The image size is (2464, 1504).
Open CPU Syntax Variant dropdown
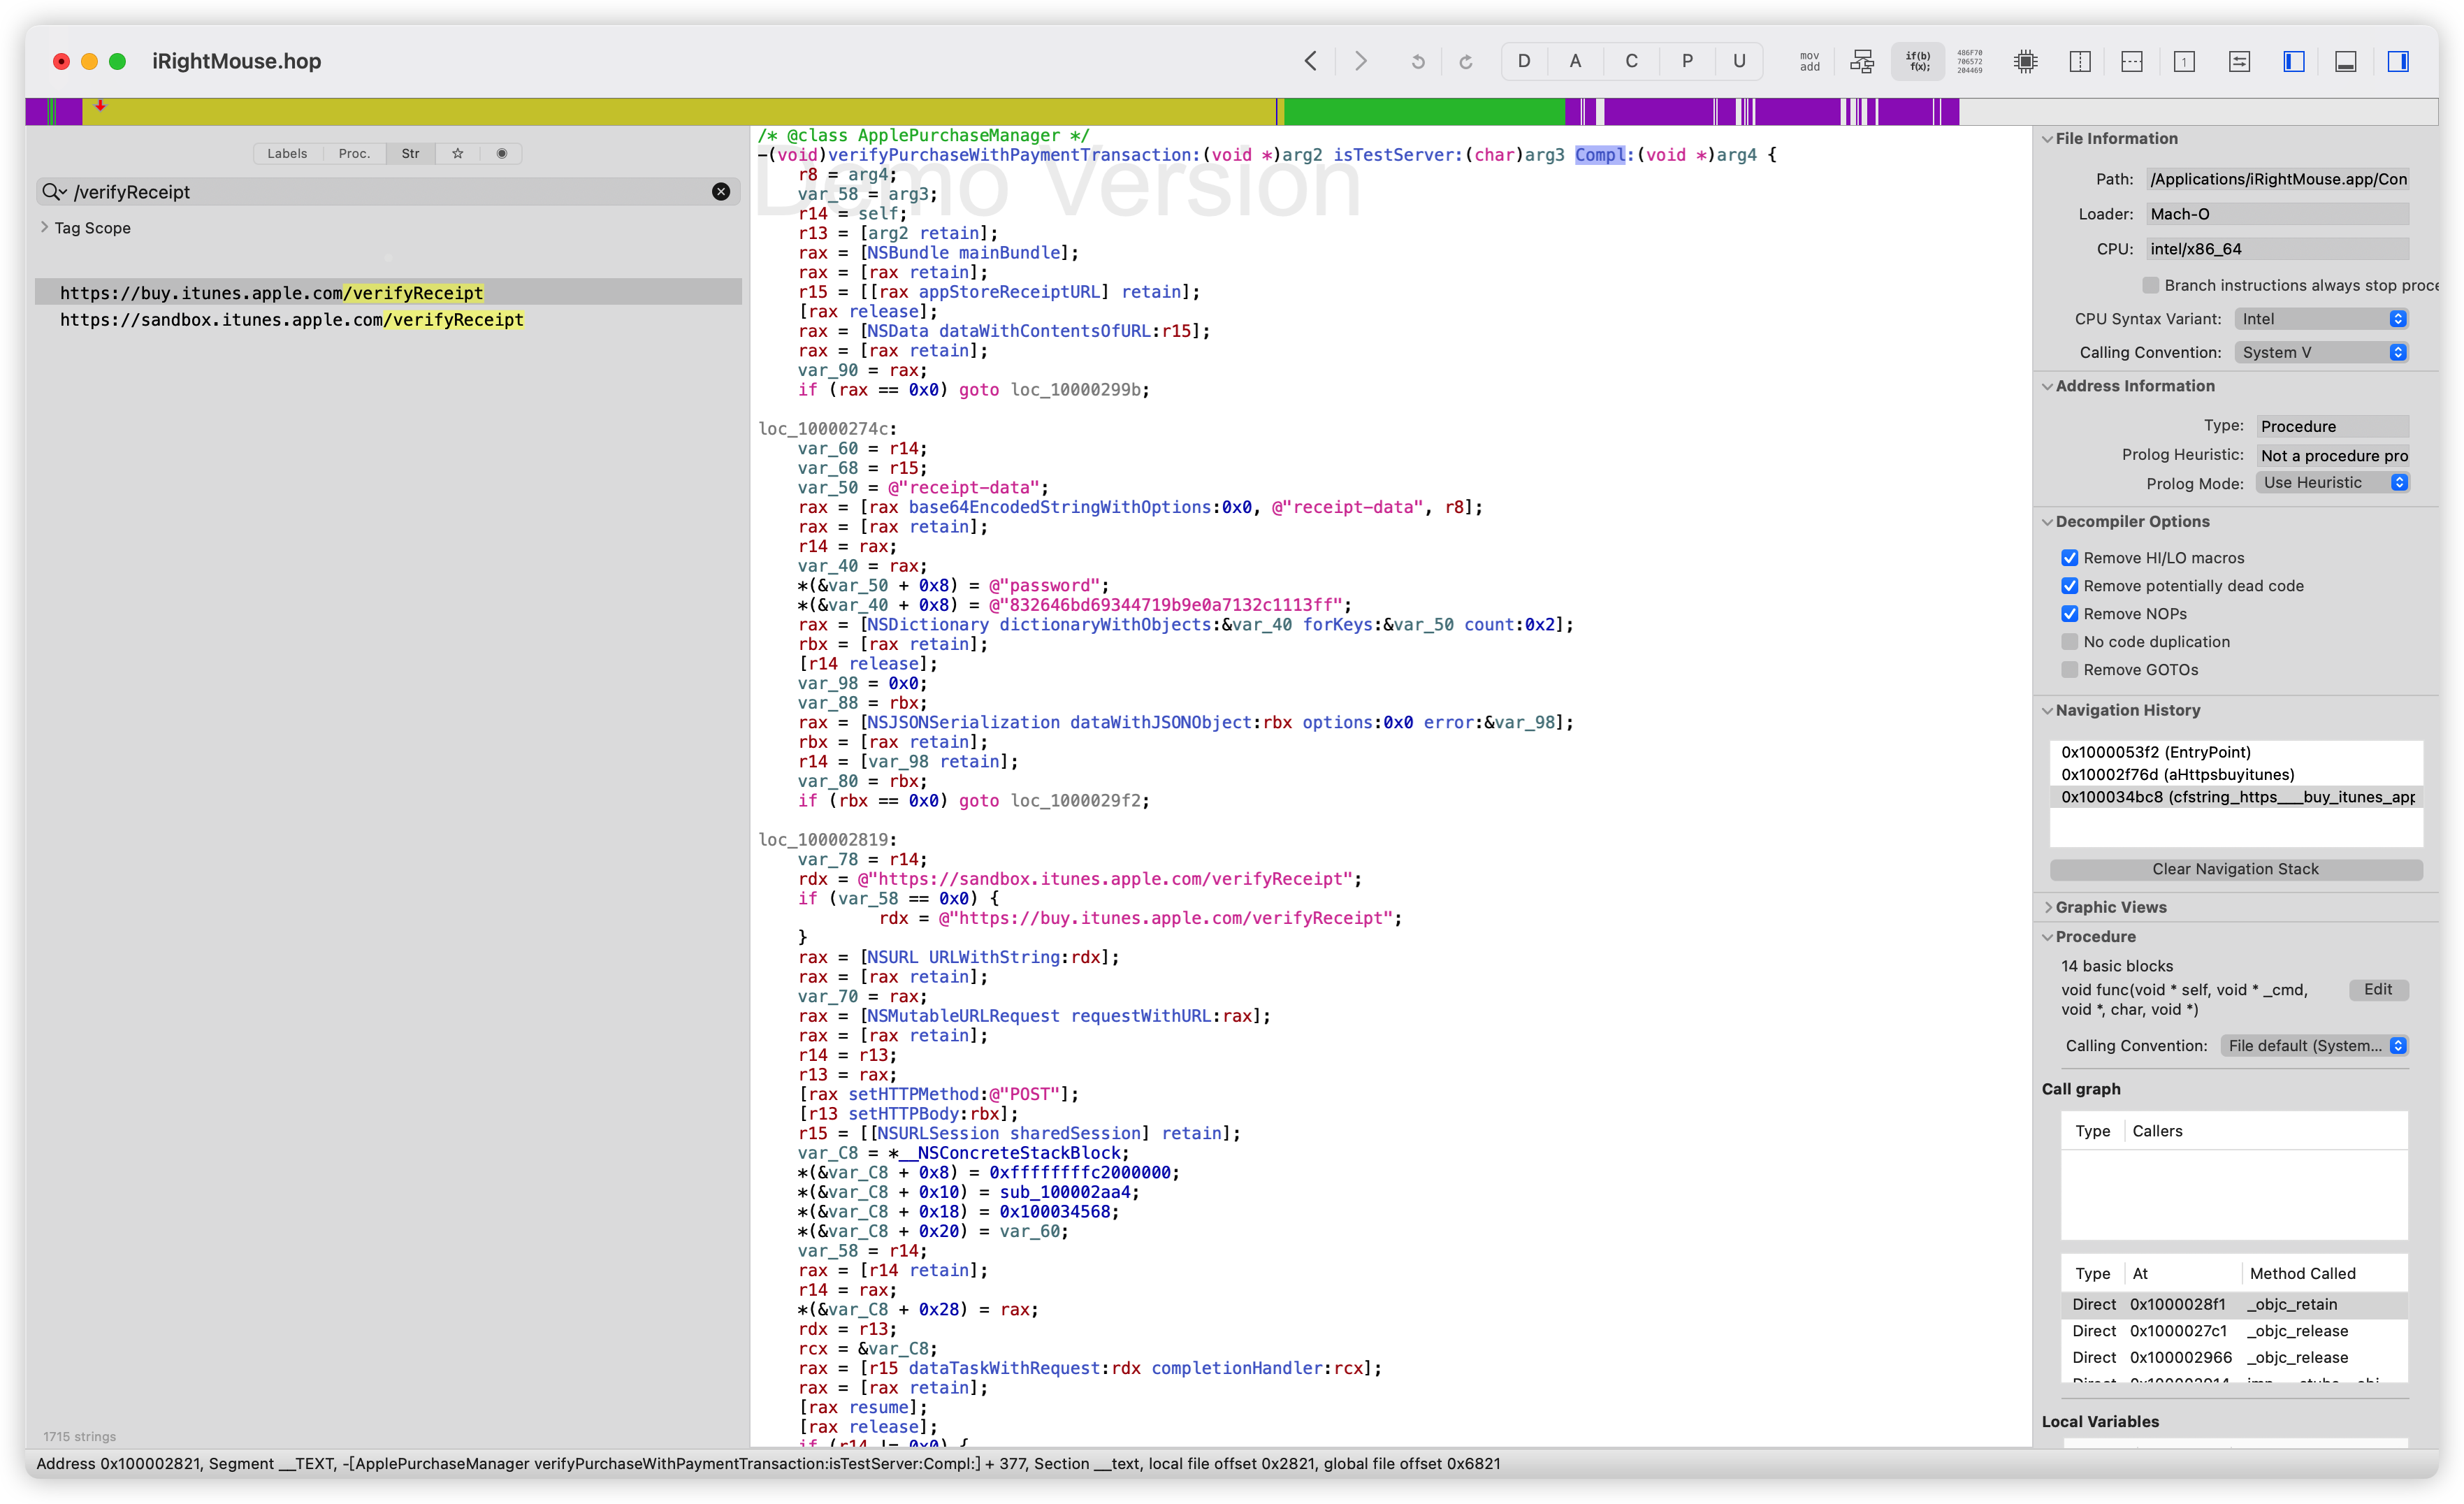point(2320,319)
